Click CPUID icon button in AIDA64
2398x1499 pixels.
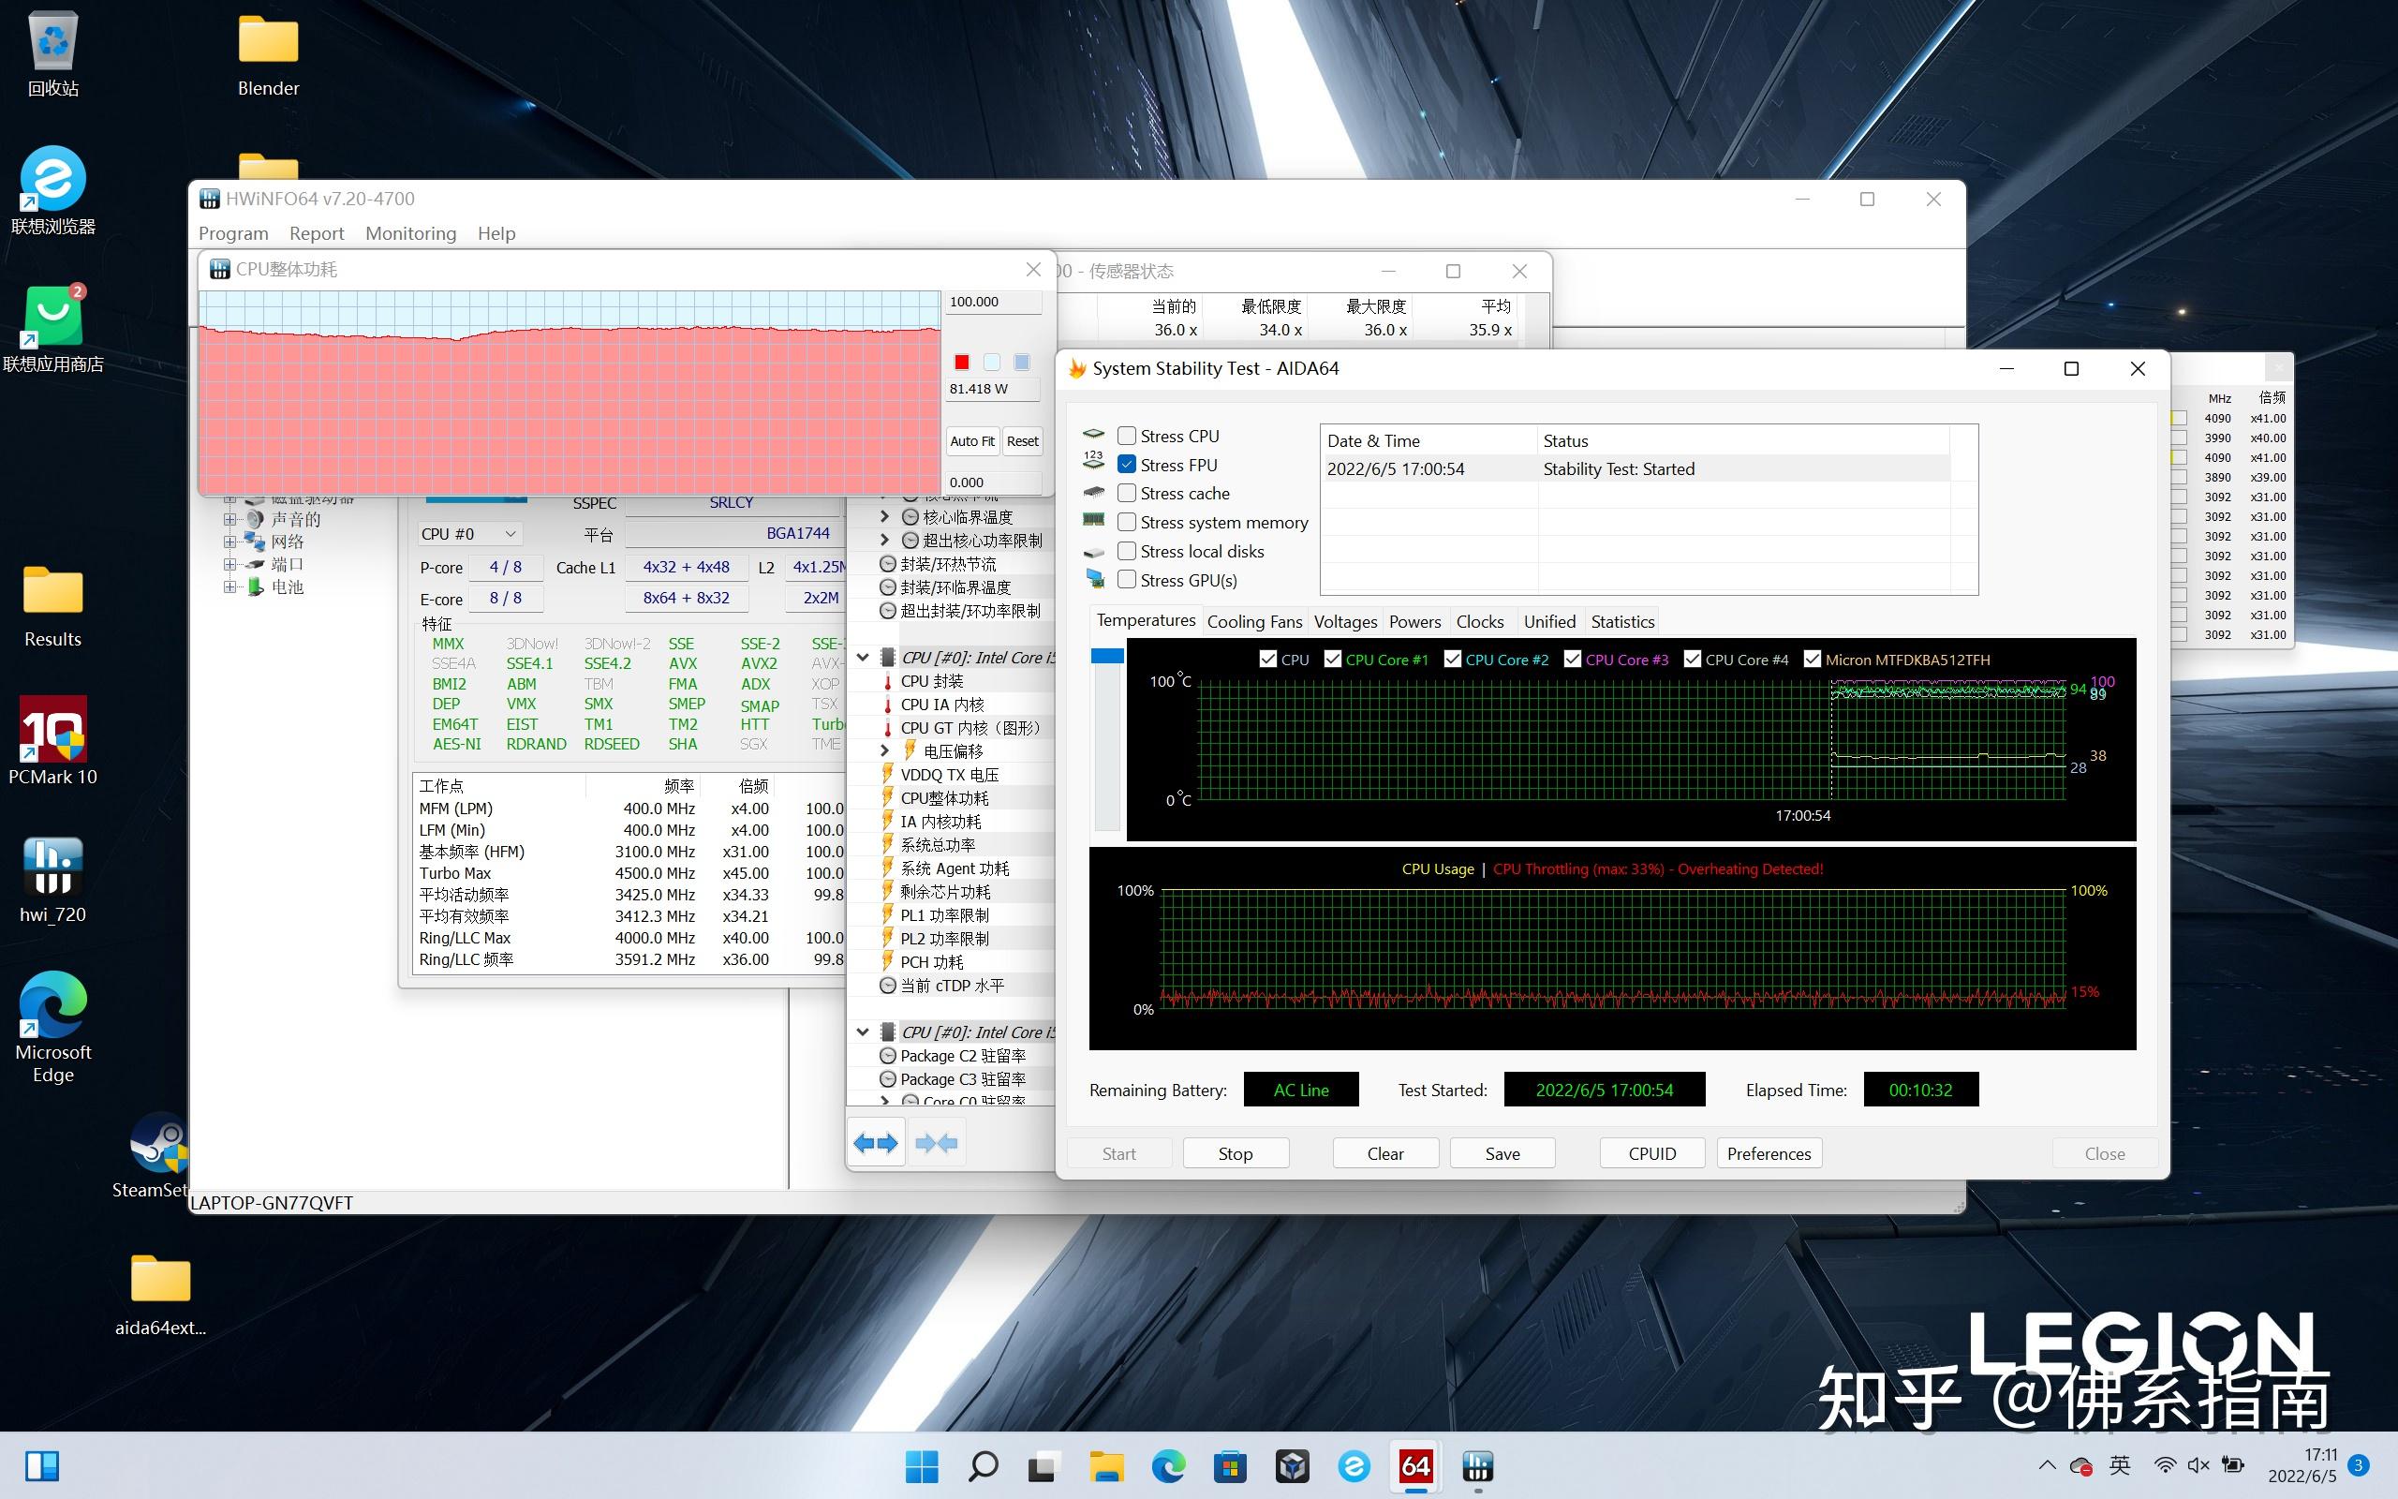(1650, 1153)
